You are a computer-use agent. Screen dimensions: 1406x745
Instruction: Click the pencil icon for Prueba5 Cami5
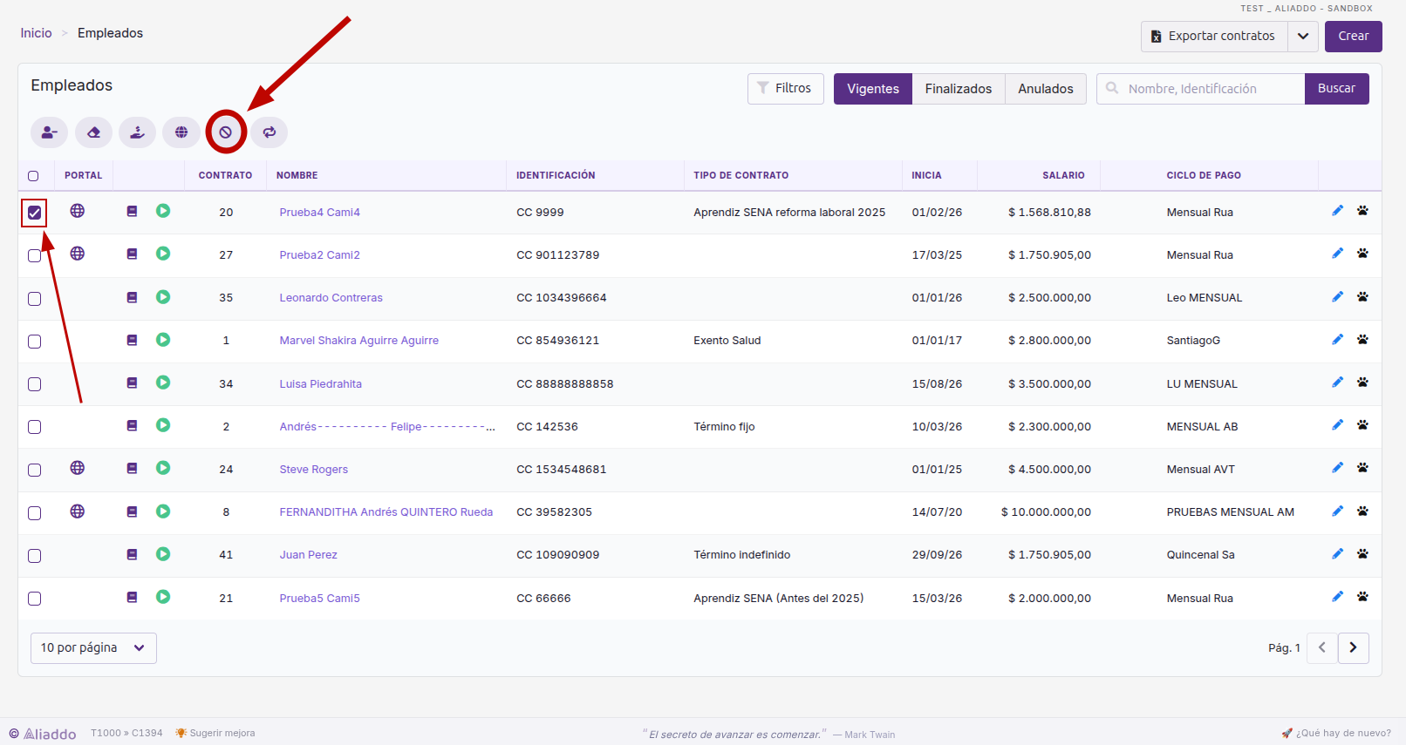(x=1337, y=597)
